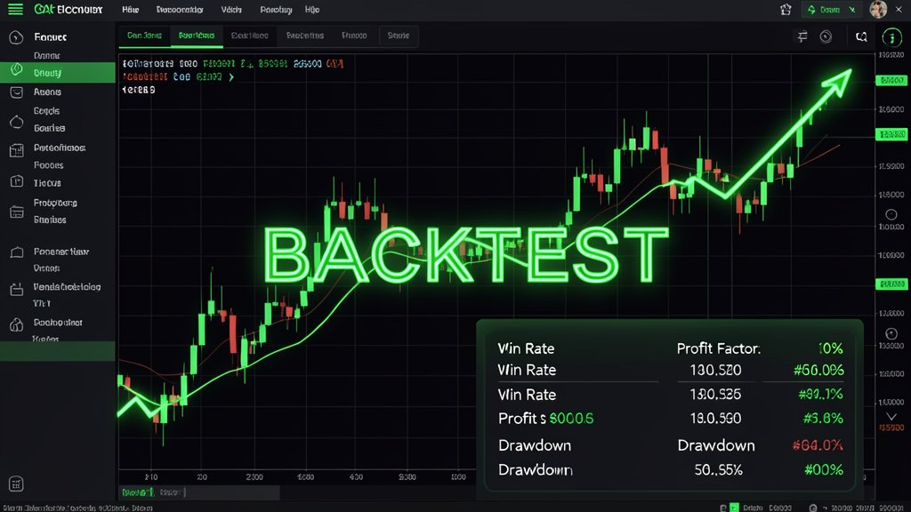
Task: Switch to the Ftnooo tab
Action: (x=354, y=36)
